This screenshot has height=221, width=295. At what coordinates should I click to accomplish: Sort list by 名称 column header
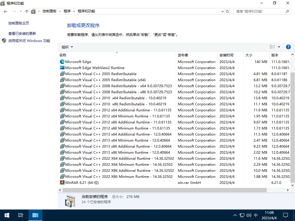coord(63,55)
